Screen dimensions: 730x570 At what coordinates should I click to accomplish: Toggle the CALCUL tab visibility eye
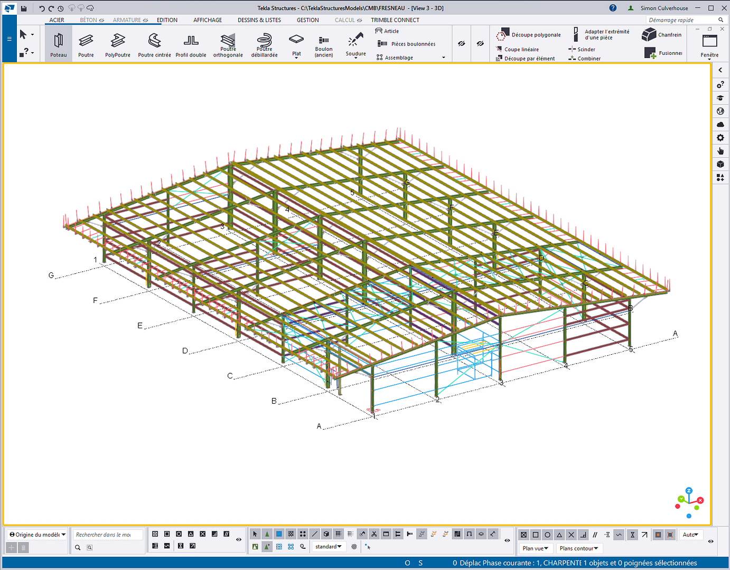click(x=360, y=20)
